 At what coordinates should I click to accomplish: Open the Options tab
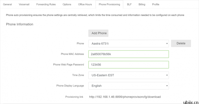(67, 4)
